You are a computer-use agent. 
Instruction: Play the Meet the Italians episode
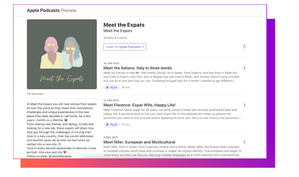tap(112, 88)
